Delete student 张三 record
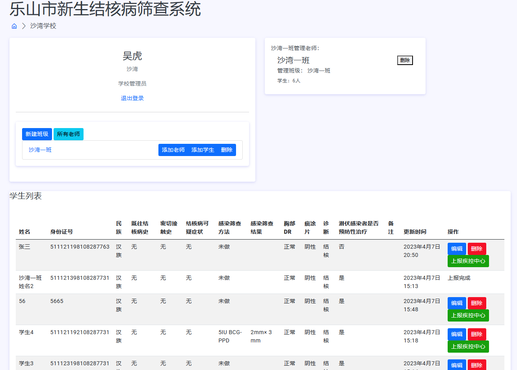The image size is (517, 370). click(x=477, y=249)
